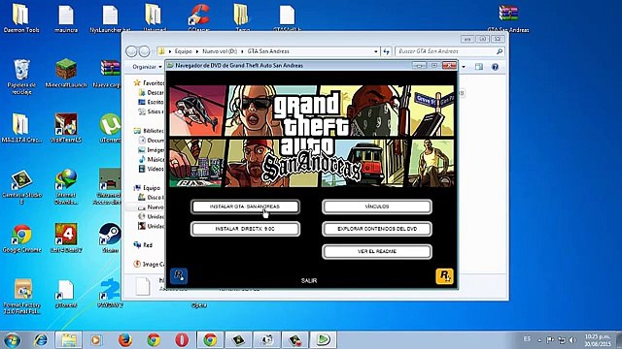Select Equipo in navigation pane
This screenshot has height=349, width=622.
click(147, 188)
